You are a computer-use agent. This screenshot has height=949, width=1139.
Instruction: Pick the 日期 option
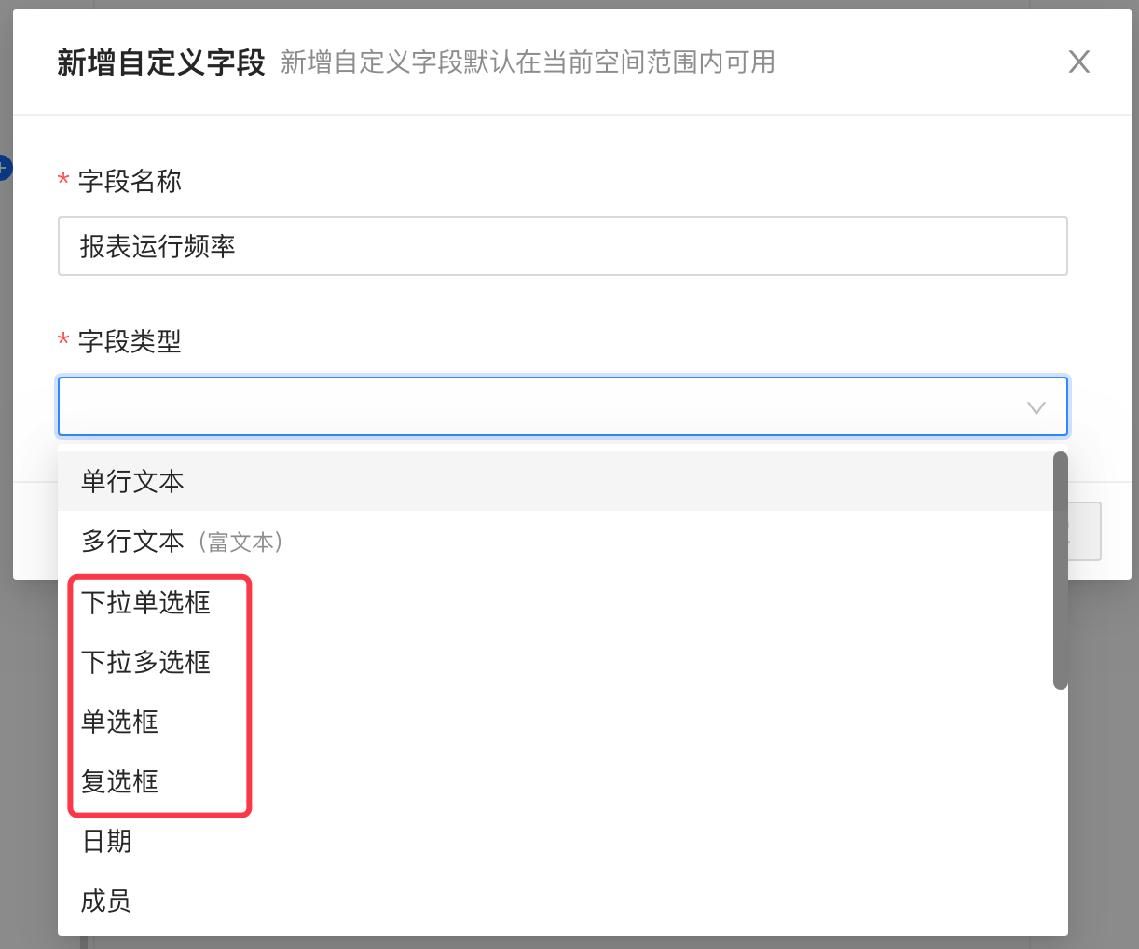click(107, 841)
